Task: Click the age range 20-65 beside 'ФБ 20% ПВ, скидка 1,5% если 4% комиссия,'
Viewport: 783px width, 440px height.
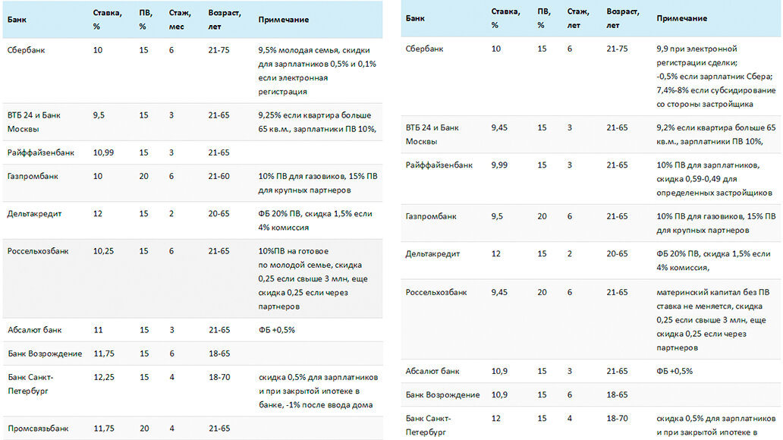Action: coord(617,254)
